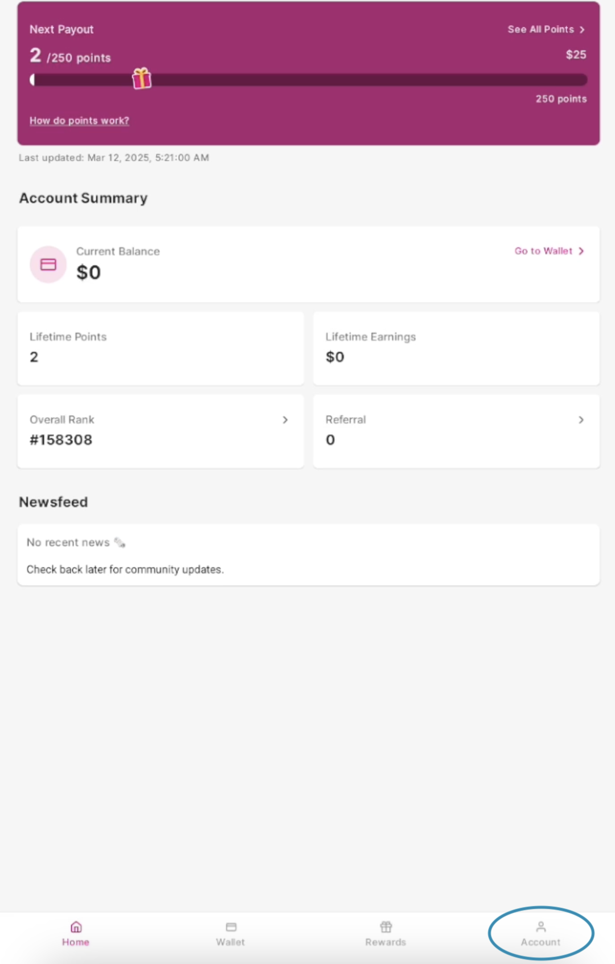Switch to the Wallet tab label

click(x=231, y=942)
